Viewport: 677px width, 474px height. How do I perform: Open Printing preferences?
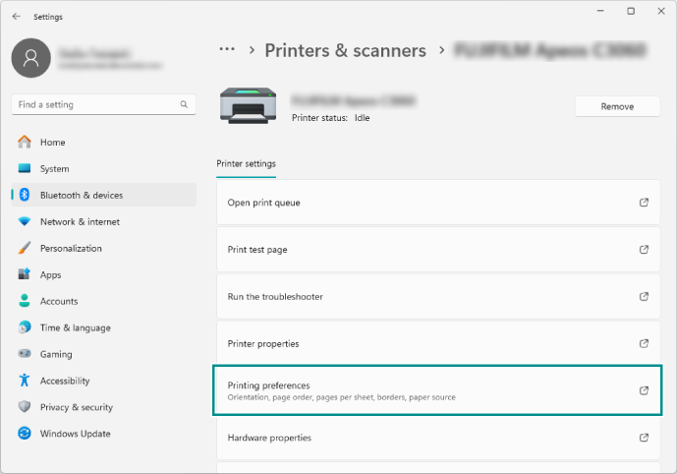click(438, 390)
